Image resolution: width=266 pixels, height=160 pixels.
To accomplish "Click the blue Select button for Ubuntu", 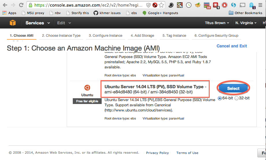I will 233,88.
